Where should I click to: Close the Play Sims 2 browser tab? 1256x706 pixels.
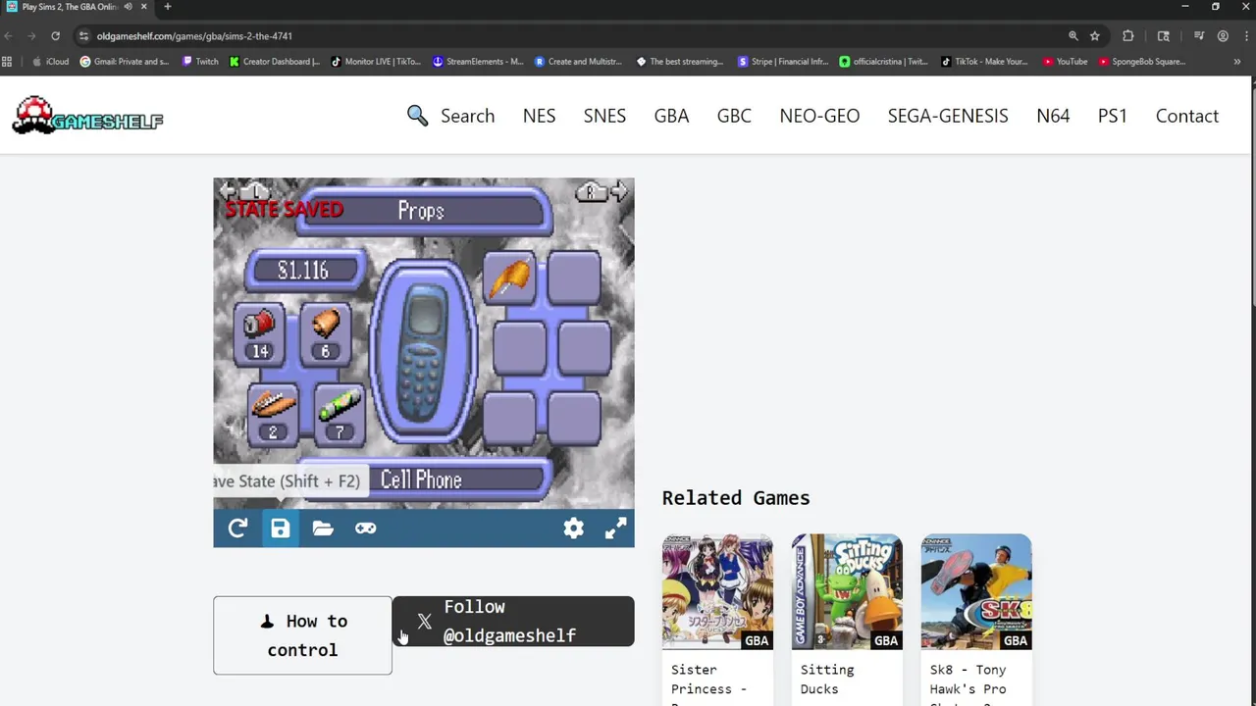pos(143,7)
